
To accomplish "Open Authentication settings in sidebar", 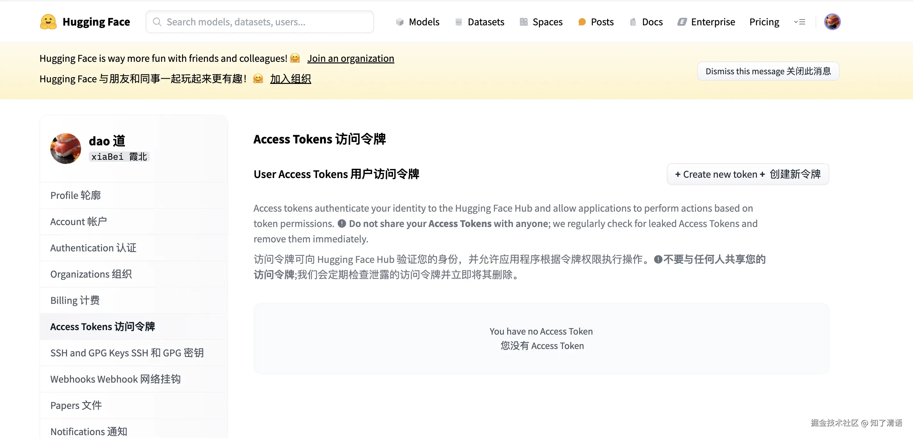I will 93,248.
